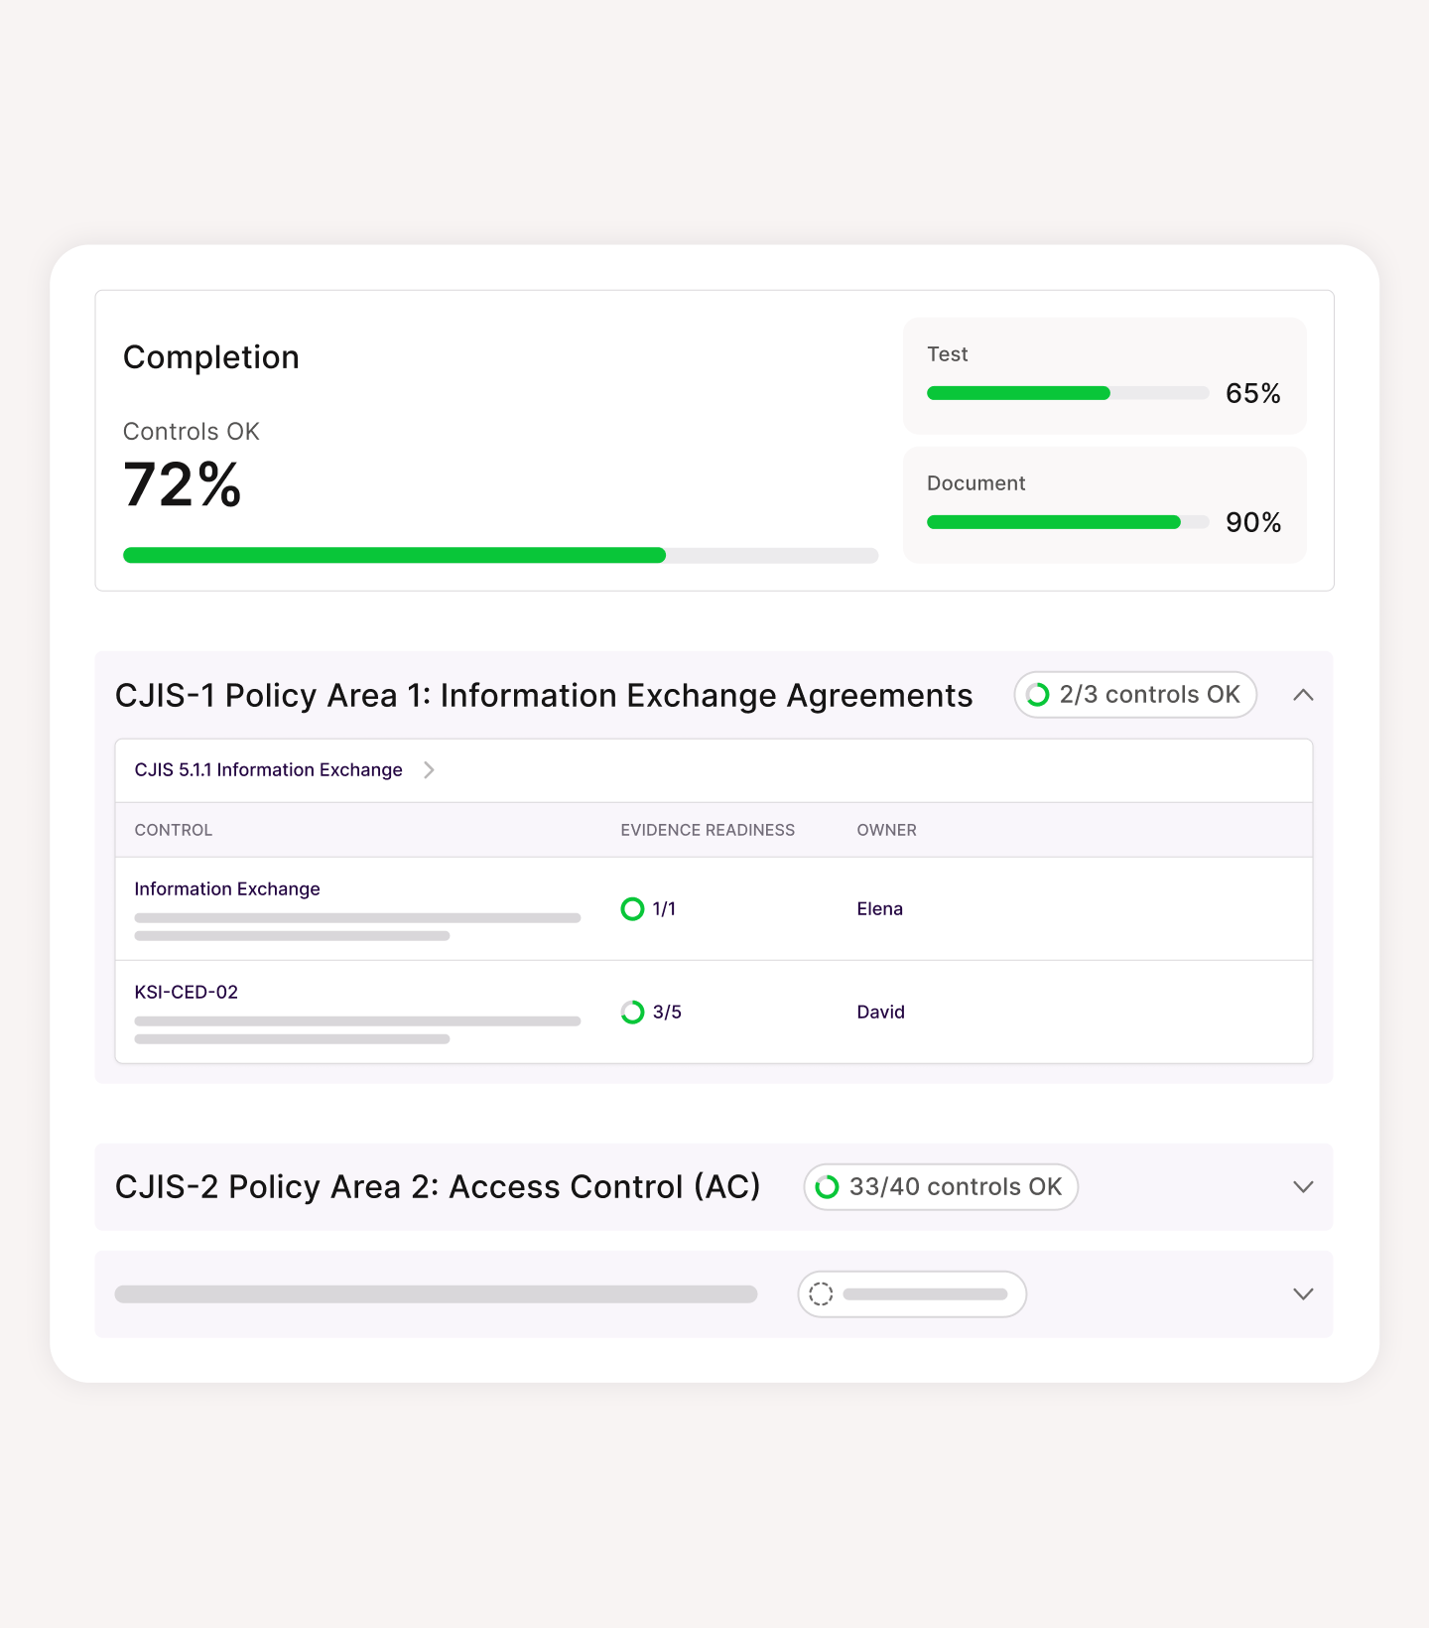Open CJIS 5.1.1 Information Exchange

[268, 769]
